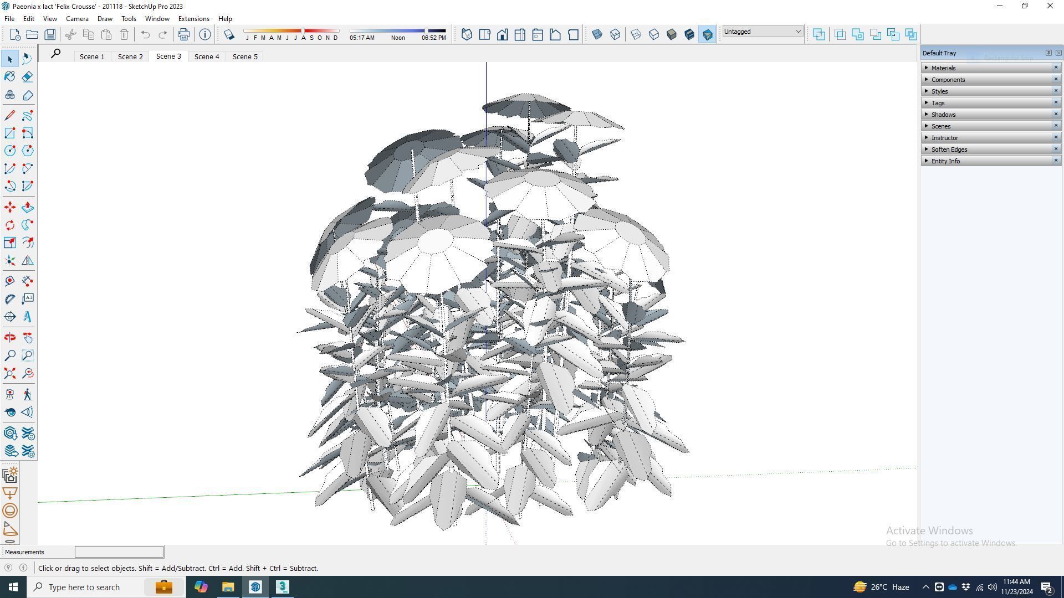This screenshot has width=1064, height=598.
Task: Expand the Components panel
Action: pos(991,80)
